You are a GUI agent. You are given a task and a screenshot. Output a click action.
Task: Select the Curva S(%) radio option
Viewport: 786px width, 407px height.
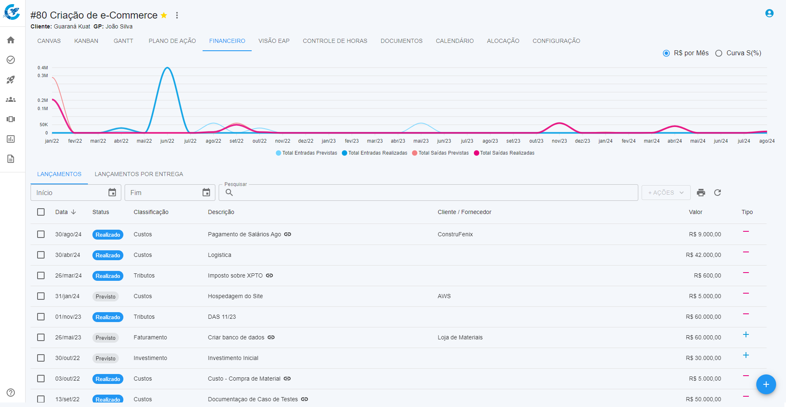[x=719, y=53]
